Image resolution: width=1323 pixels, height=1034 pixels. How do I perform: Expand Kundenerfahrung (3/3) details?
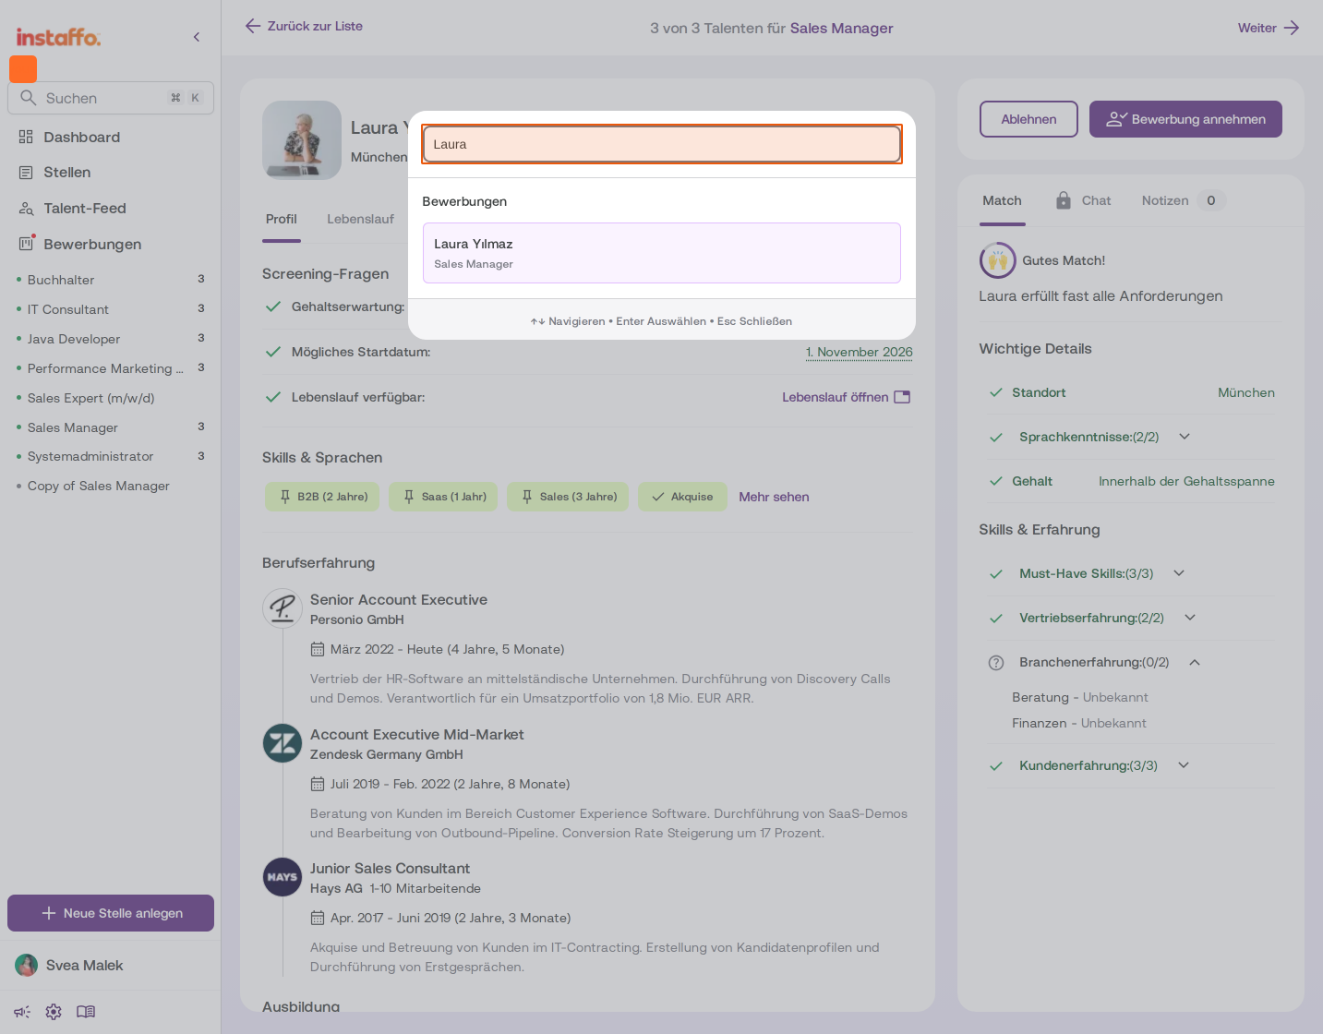[x=1184, y=765]
